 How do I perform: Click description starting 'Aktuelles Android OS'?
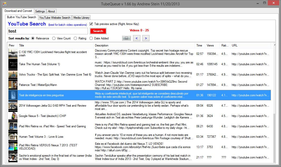(x=144, y=116)
